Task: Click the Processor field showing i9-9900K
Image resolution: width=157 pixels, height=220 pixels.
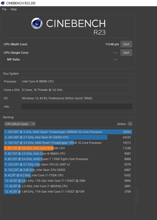Action: (77, 81)
